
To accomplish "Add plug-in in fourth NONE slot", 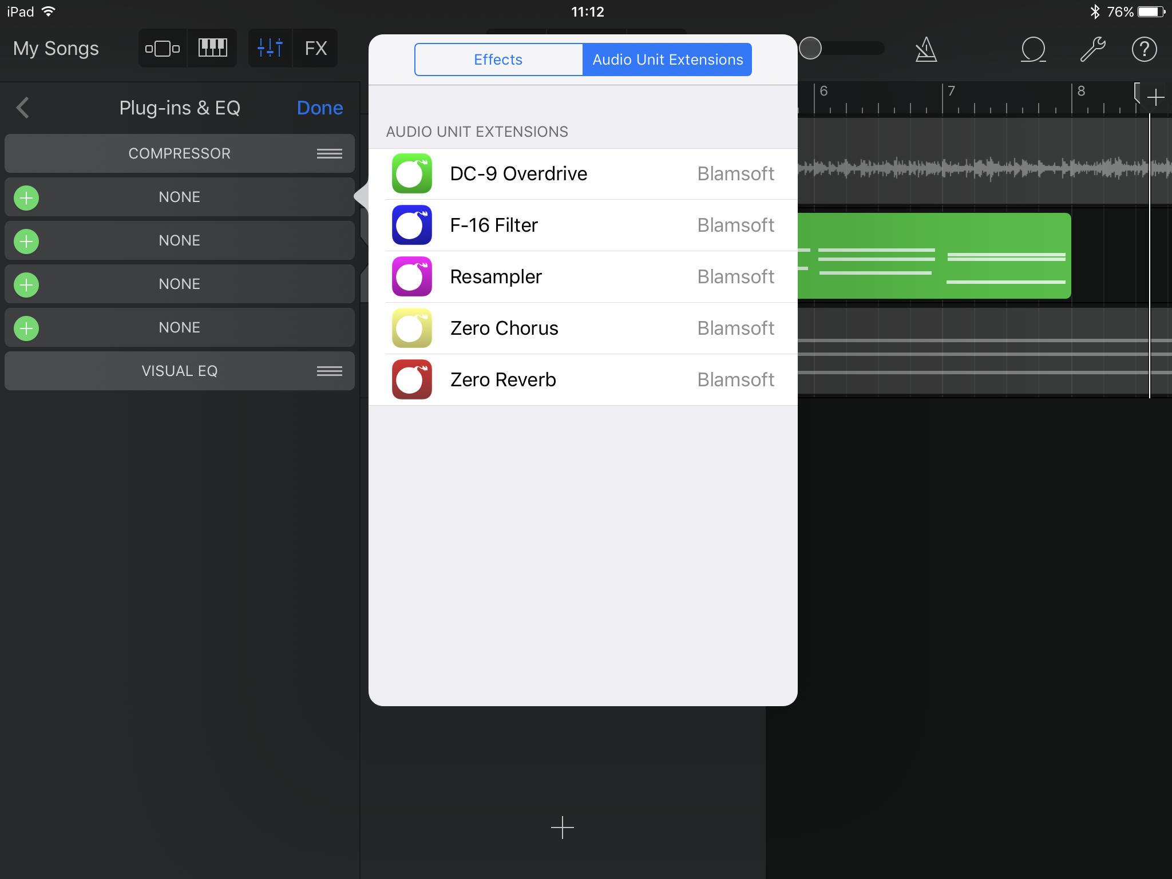I will [x=26, y=328].
